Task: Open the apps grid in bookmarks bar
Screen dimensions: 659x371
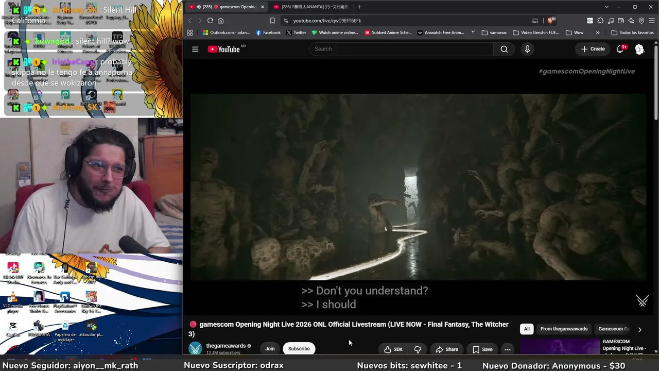Action: click(190, 32)
